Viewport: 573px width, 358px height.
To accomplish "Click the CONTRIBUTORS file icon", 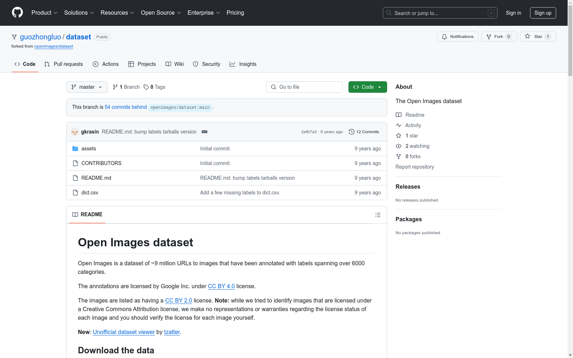I will [75, 163].
